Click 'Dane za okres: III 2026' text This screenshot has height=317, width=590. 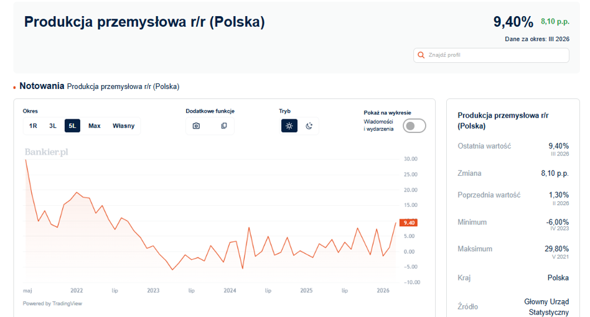pos(537,39)
